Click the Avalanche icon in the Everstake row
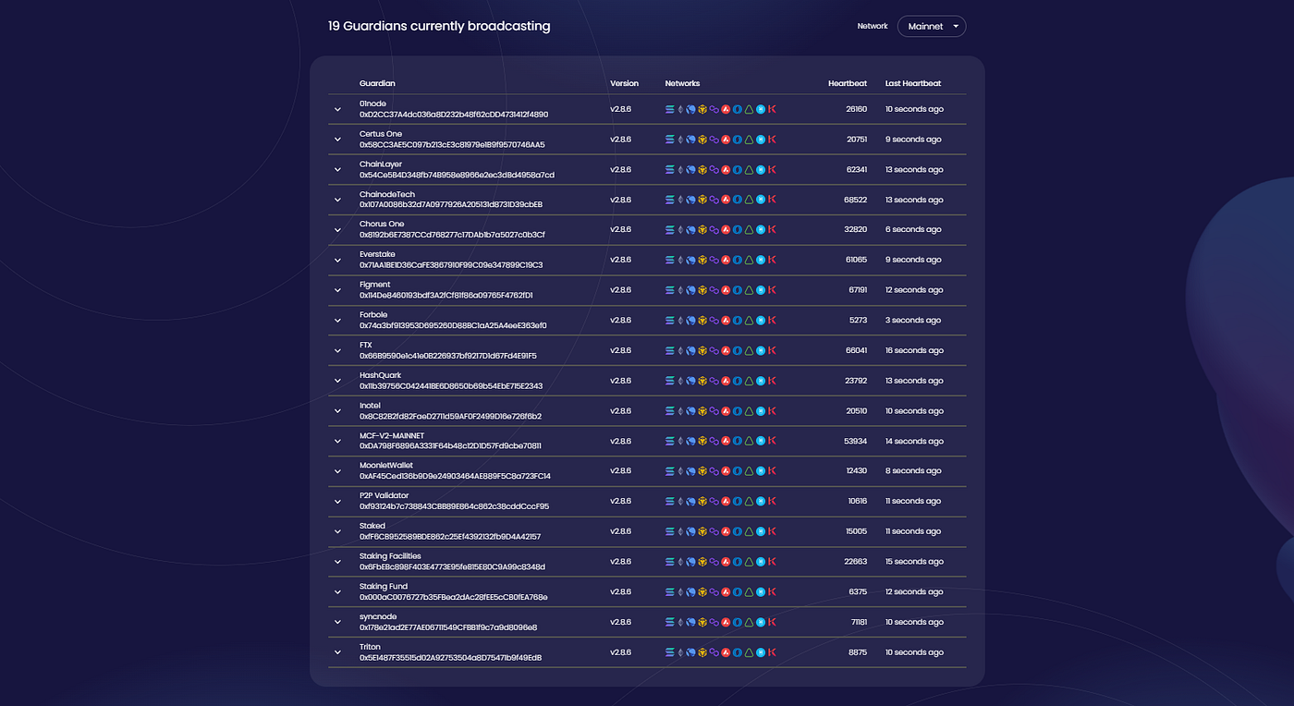The image size is (1294, 706). pos(726,261)
